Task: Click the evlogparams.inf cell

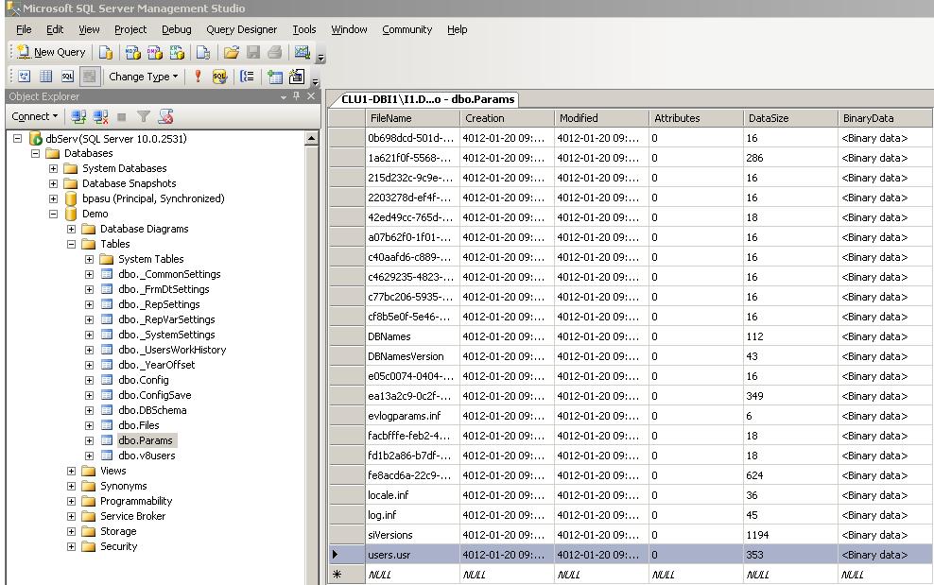Action: (412, 416)
